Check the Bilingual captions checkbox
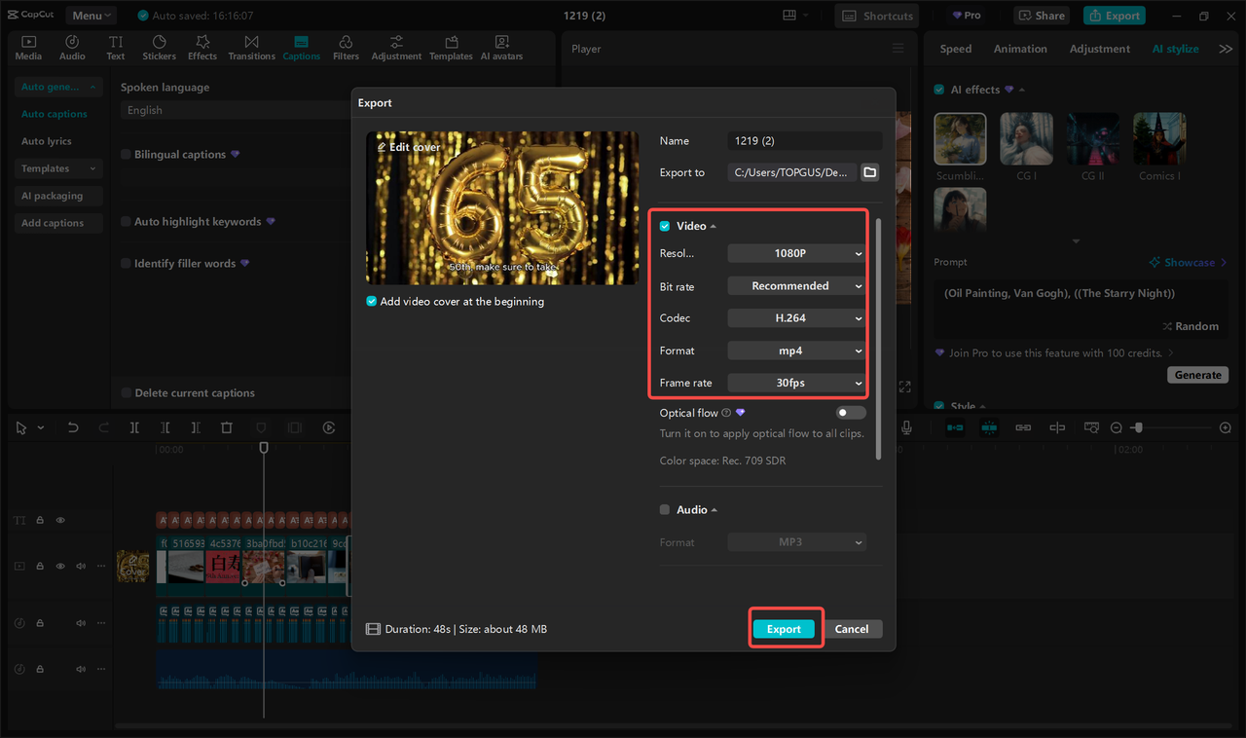Viewport: 1246px width, 738px height. pos(126,154)
